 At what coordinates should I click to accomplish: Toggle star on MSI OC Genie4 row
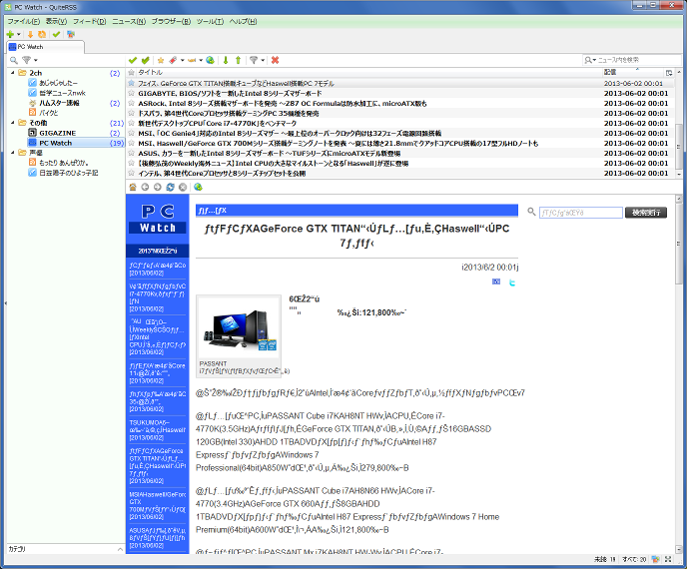coord(131,133)
